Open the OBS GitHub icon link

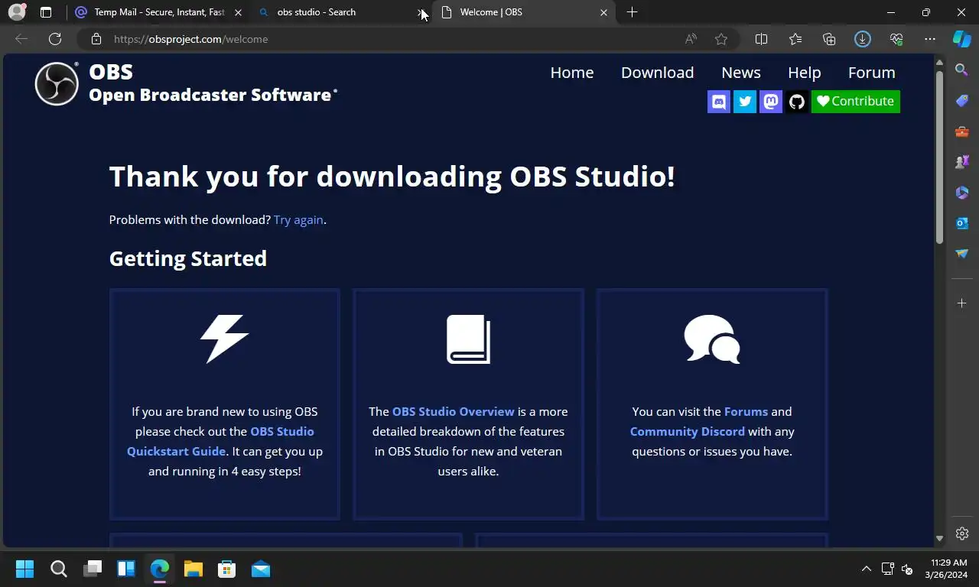coord(797,102)
